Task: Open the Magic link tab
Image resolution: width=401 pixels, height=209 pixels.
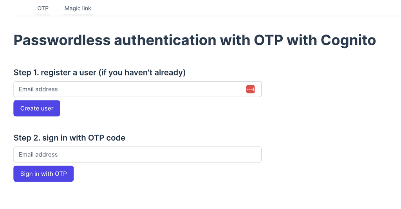Action: coord(78,8)
